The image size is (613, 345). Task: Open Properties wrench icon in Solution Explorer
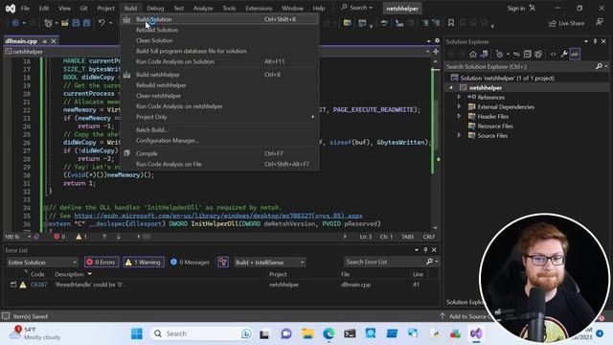[564, 55]
